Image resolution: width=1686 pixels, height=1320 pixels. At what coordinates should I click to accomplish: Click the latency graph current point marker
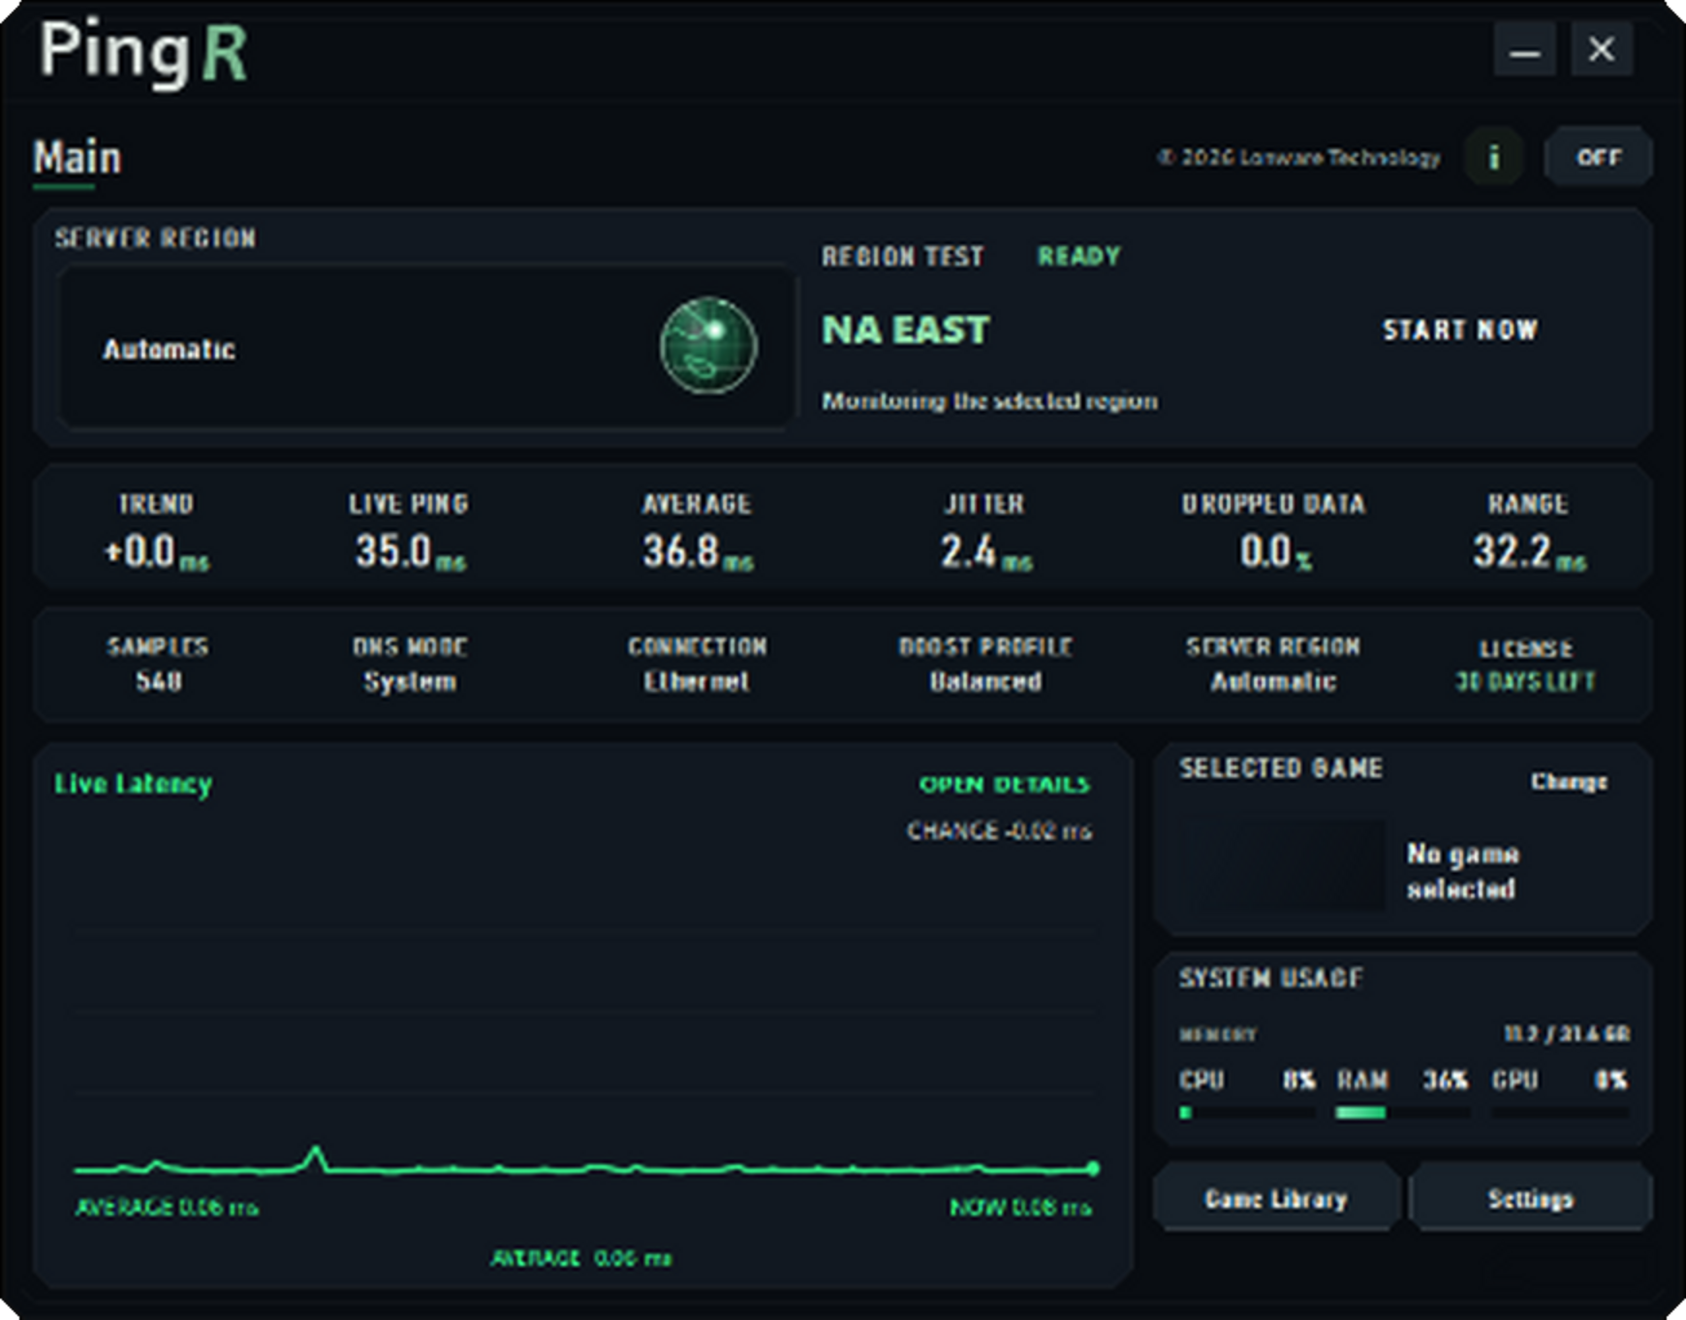coord(1092,1168)
